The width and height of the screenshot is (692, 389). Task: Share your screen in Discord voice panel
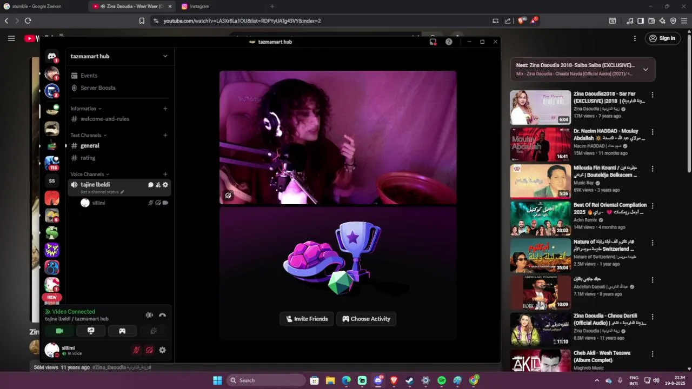91,331
